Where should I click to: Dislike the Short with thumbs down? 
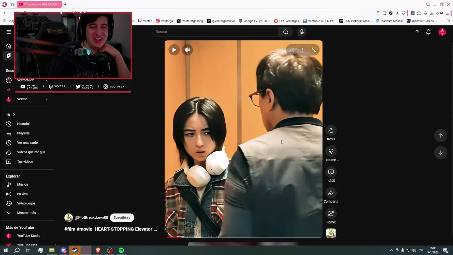[x=331, y=151]
